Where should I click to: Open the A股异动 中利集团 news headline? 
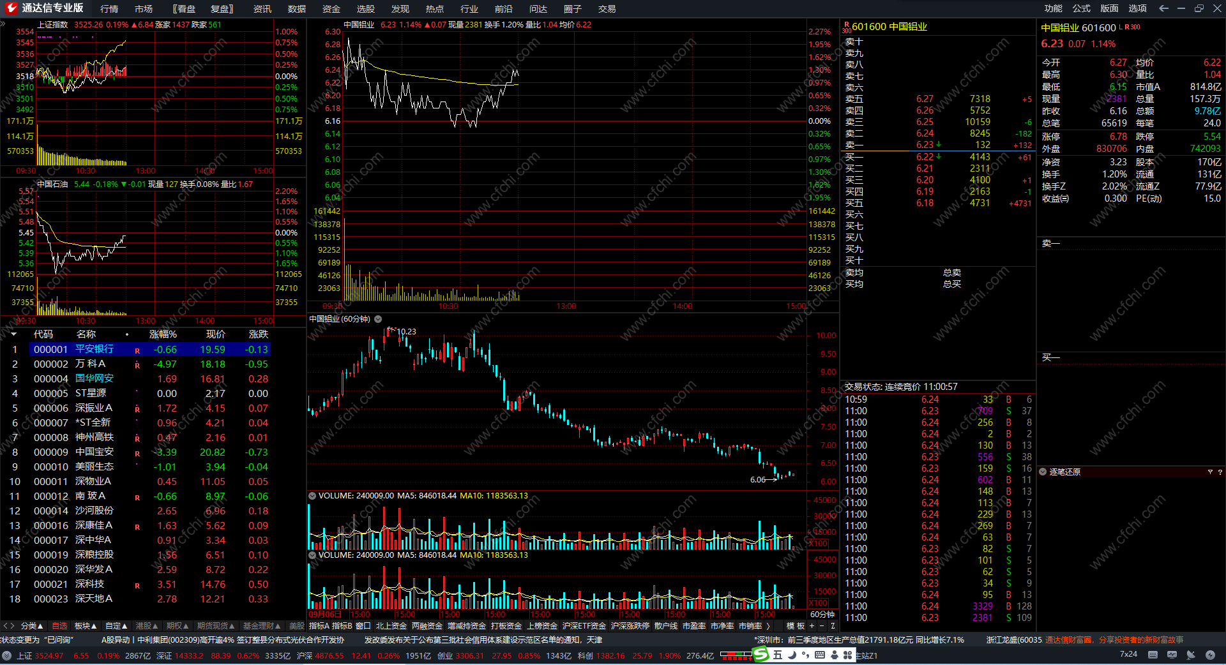[223, 640]
